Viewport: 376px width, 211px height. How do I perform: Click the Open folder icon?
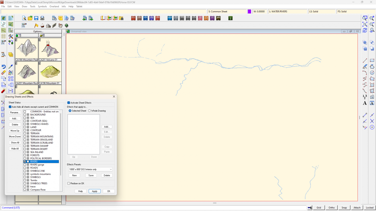[x=30, y=18]
